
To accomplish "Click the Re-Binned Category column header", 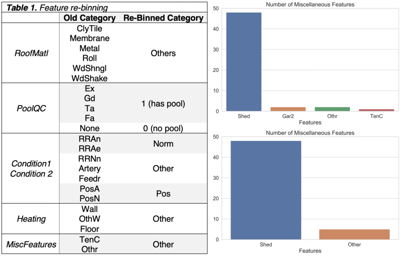I will pos(163,18).
